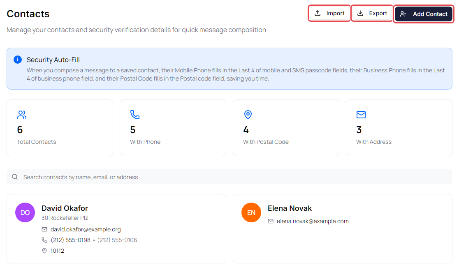The height and width of the screenshot is (270, 459).
Task: Click the address 30 Rockefeller Plz
Action: tap(65, 218)
